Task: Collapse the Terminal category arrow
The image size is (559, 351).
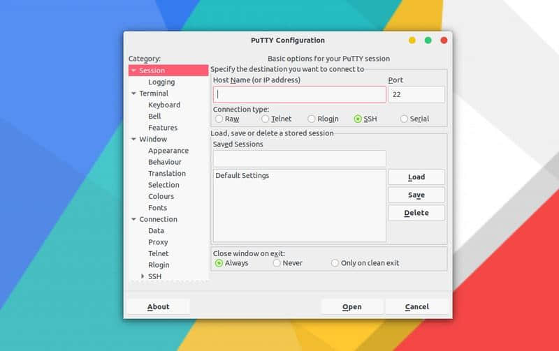Action: 133,94
